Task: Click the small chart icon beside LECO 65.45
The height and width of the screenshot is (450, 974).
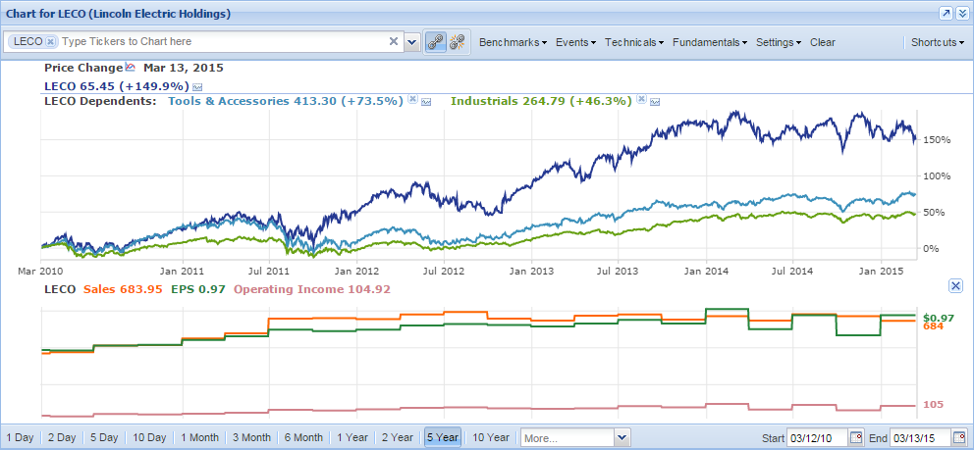Action: [197, 87]
